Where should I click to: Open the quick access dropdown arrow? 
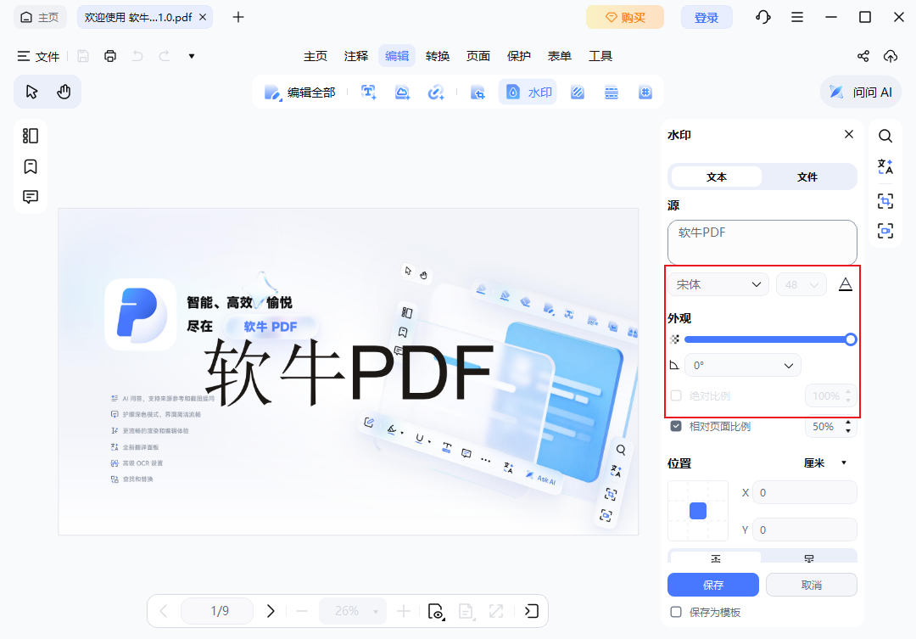click(x=192, y=56)
